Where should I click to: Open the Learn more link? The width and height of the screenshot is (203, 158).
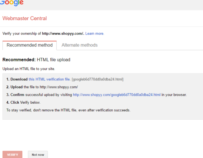95,34
